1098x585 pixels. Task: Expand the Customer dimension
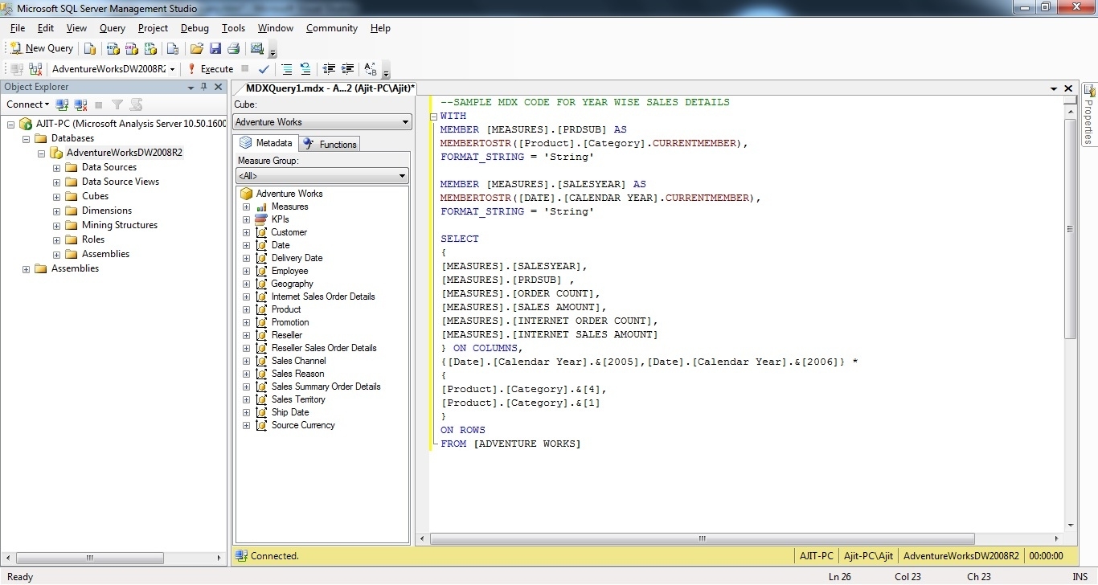(x=247, y=232)
